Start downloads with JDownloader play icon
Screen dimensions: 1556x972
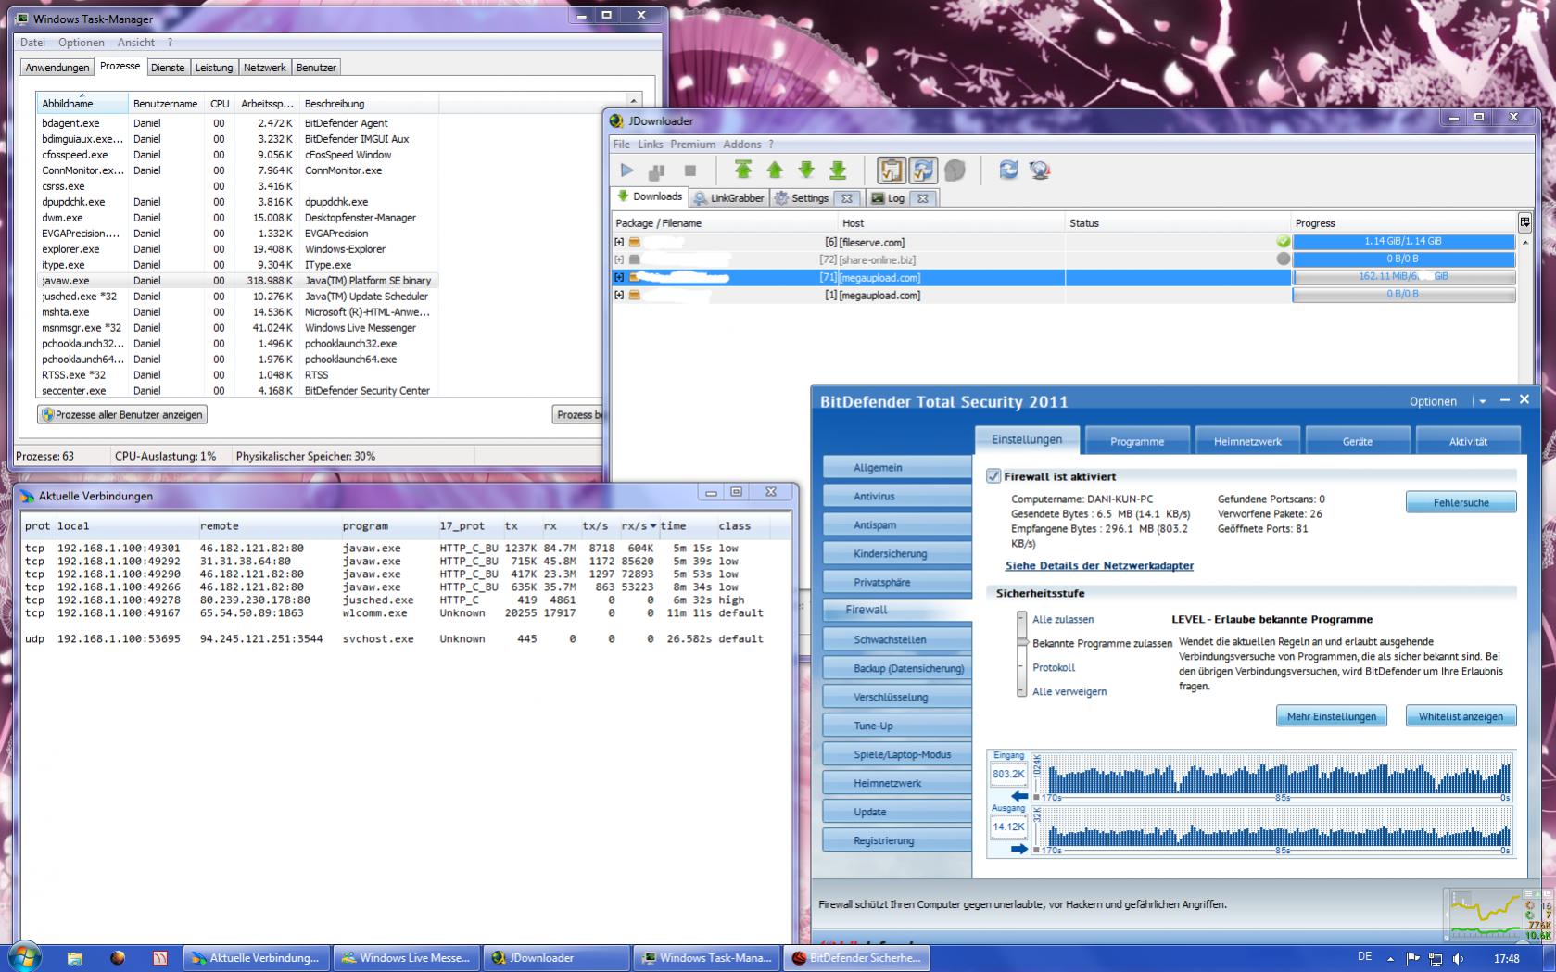coord(627,170)
